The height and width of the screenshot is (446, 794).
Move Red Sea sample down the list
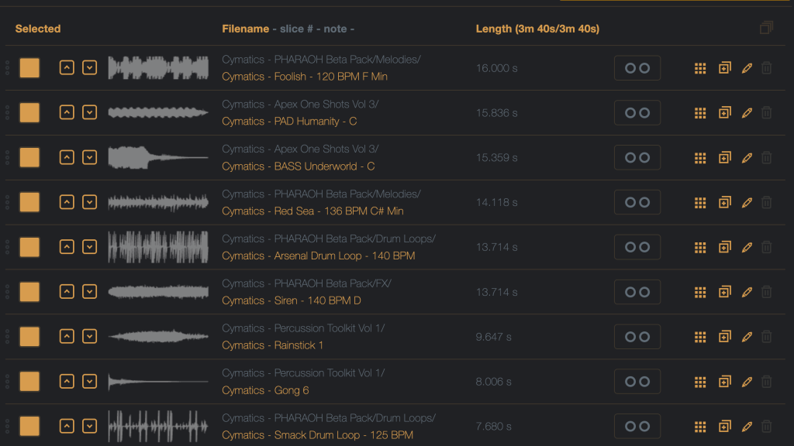pyautogui.click(x=90, y=203)
